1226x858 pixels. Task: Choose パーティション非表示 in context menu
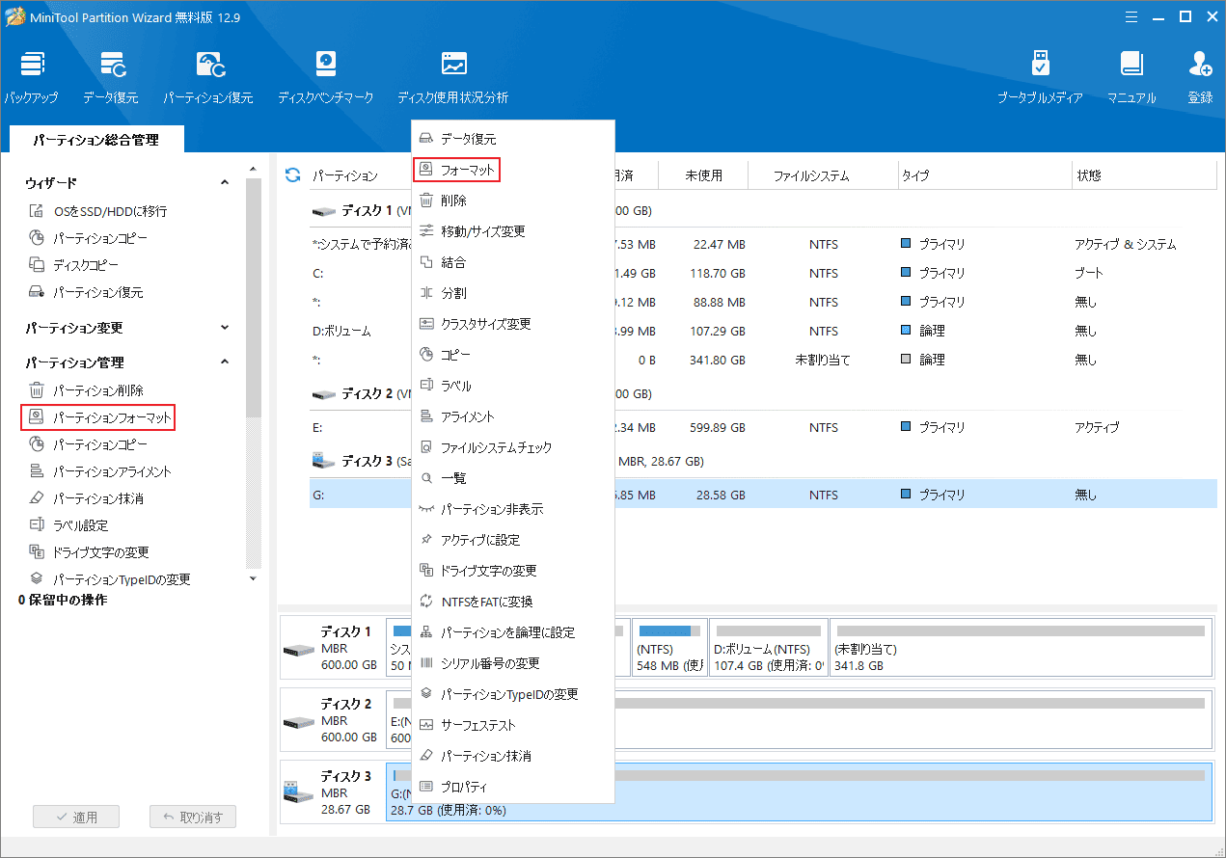pos(513,509)
